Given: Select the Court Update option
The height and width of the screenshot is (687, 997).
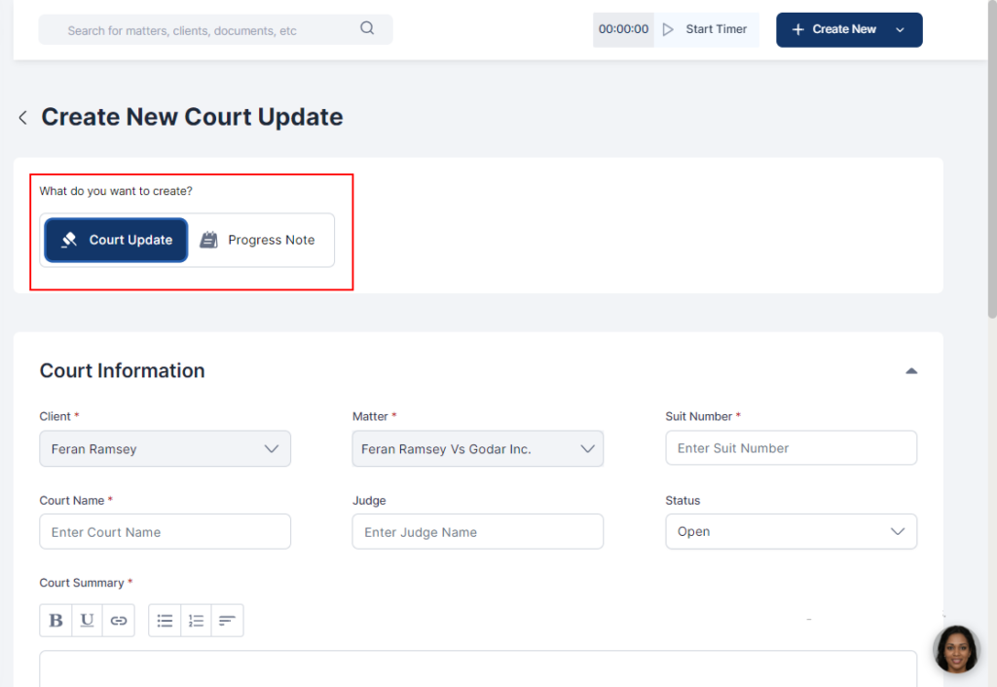Looking at the screenshot, I should click(x=116, y=240).
